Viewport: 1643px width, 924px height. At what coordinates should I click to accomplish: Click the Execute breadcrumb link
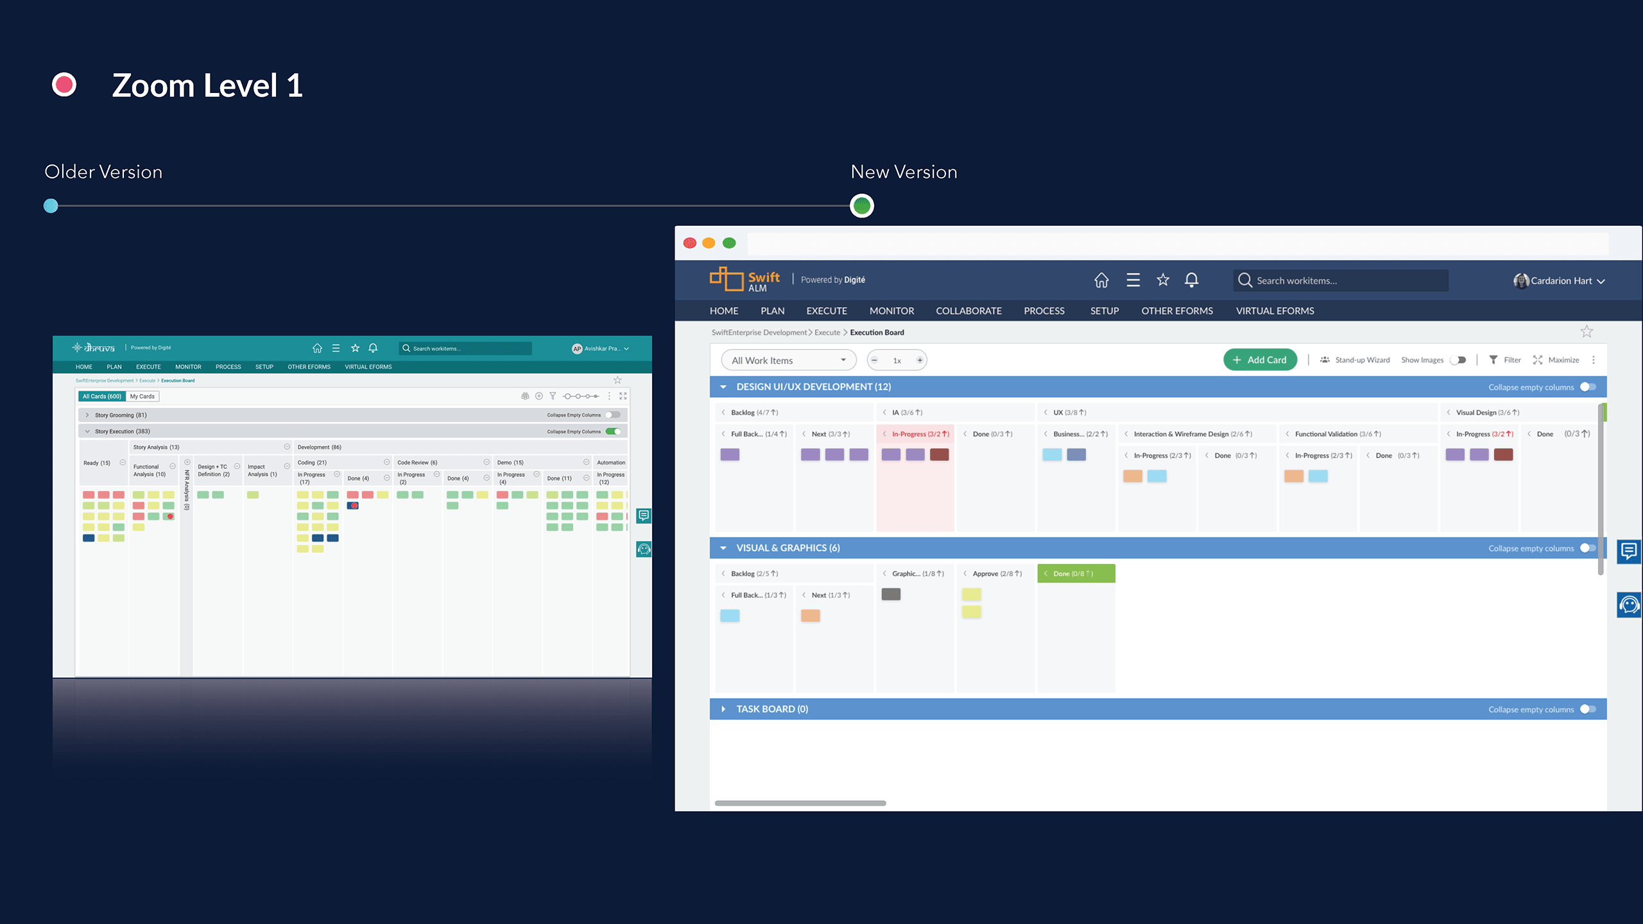827,332
